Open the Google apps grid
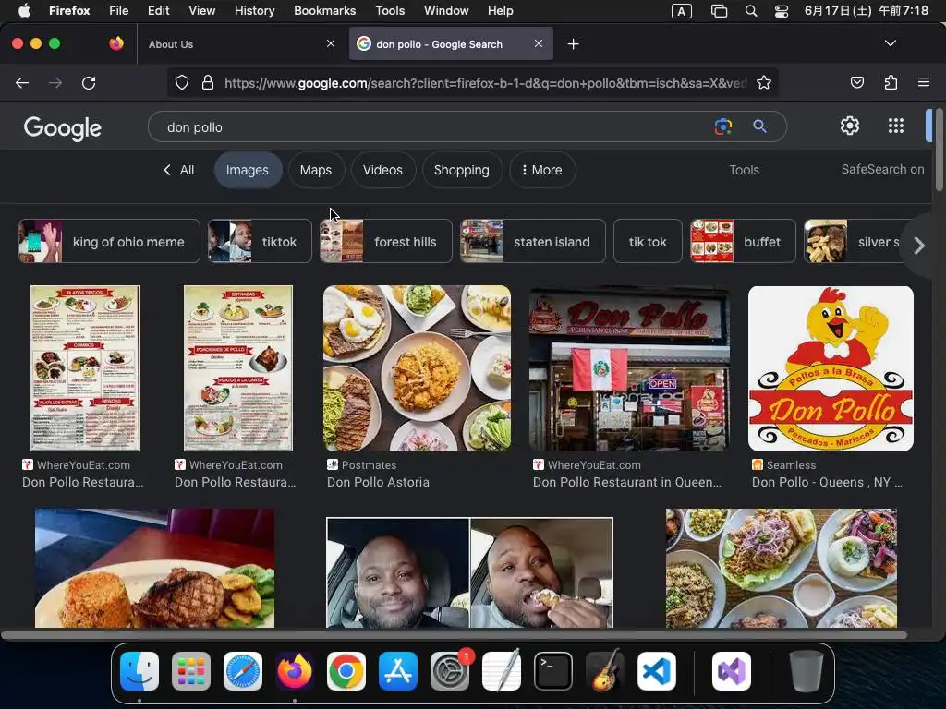The image size is (946, 709). click(896, 126)
